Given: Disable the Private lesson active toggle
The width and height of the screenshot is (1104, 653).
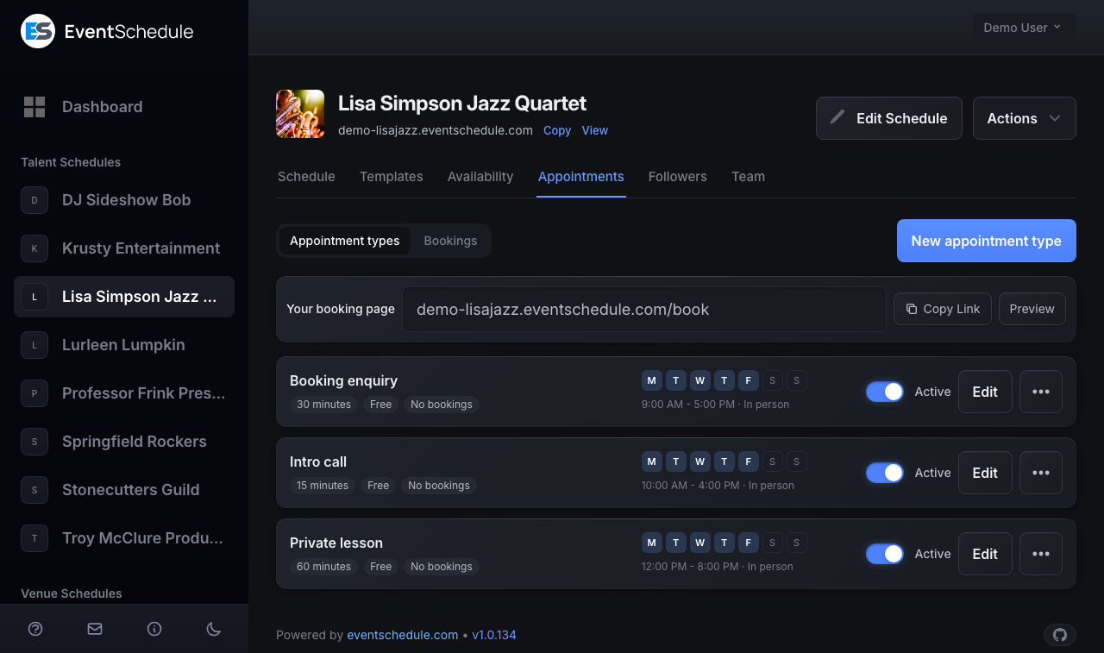Looking at the screenshot, I should click(885, 554).
